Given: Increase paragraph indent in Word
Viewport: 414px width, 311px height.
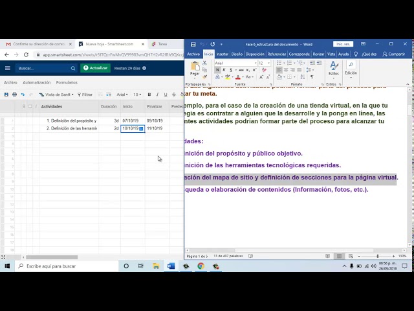Looking at the screenshot, I should [x=319, y=63].
